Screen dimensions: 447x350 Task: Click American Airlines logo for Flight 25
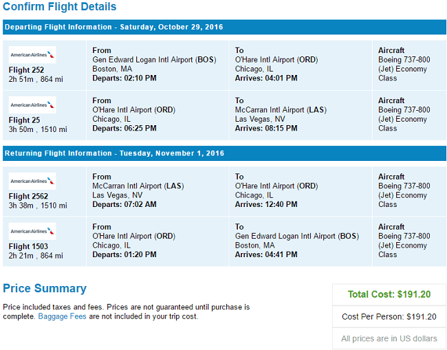32,105
